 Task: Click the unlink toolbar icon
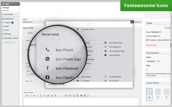[x=62, y=96]
